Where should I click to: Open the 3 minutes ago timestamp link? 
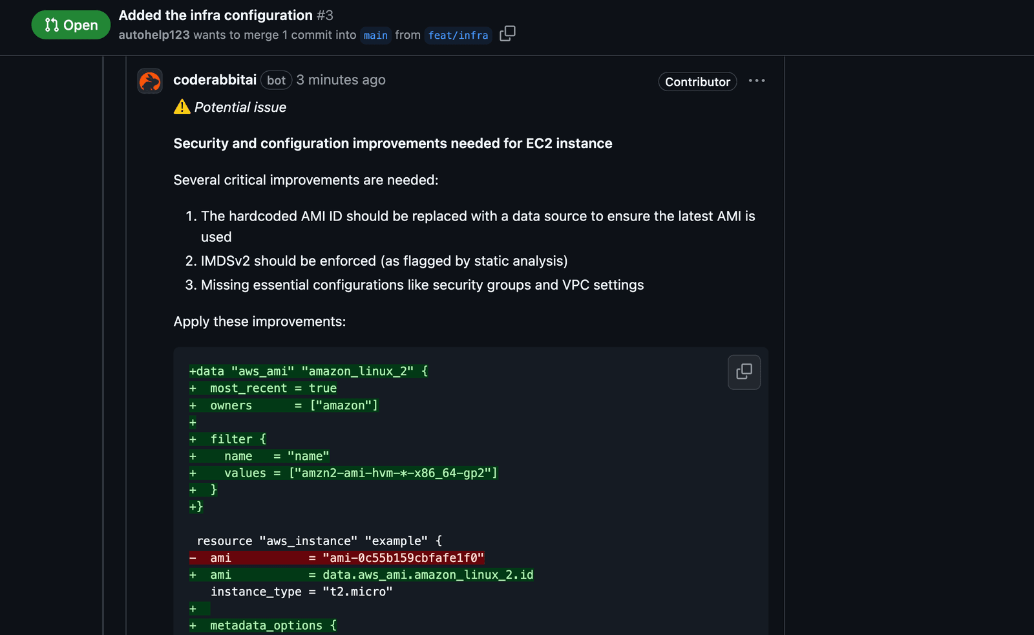(x=341, y=80)
